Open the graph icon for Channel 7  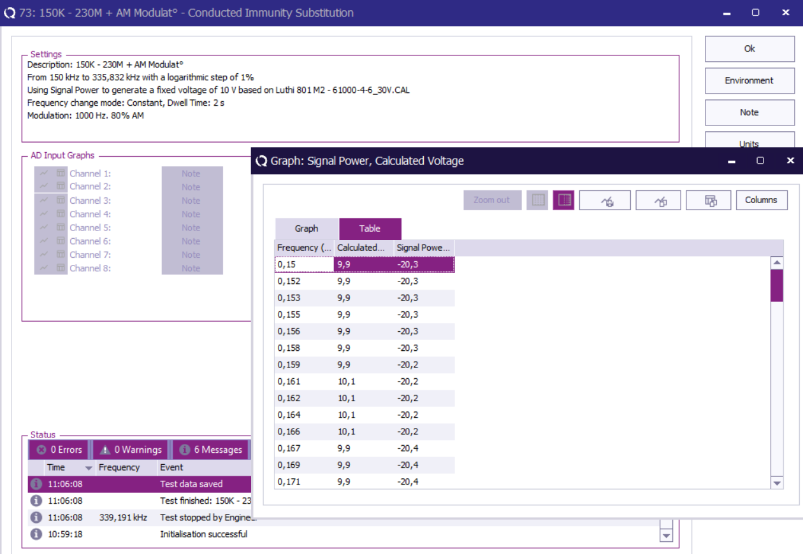[43, 254]
